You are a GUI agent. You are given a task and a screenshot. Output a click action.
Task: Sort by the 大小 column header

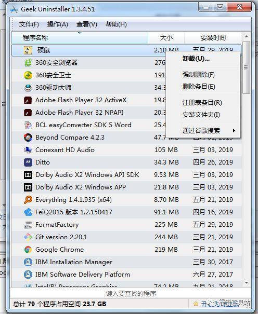point(166,38)
